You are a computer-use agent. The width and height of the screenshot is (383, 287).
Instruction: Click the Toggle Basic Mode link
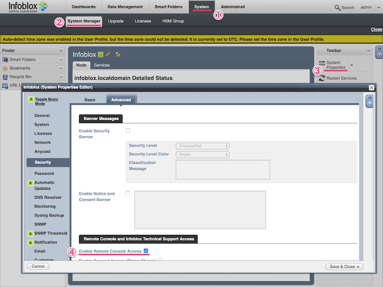46,101
